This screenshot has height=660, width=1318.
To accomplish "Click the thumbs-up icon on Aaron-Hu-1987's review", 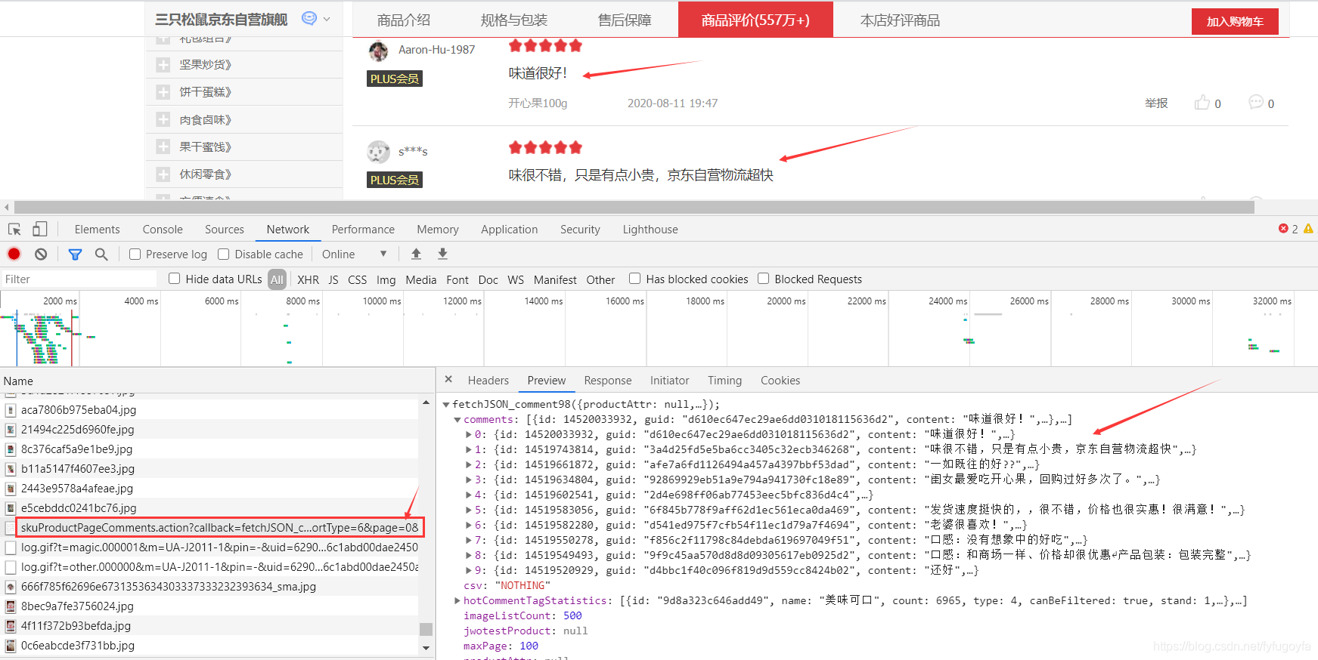I will tap(1202, 102).
